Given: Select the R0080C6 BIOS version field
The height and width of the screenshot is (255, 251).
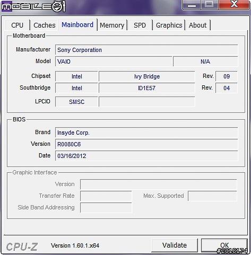Looking at the screenshot, I should [x=146, y=144].
